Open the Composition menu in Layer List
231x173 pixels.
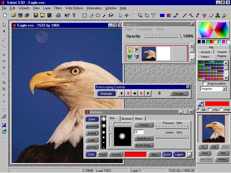(144, 29)
